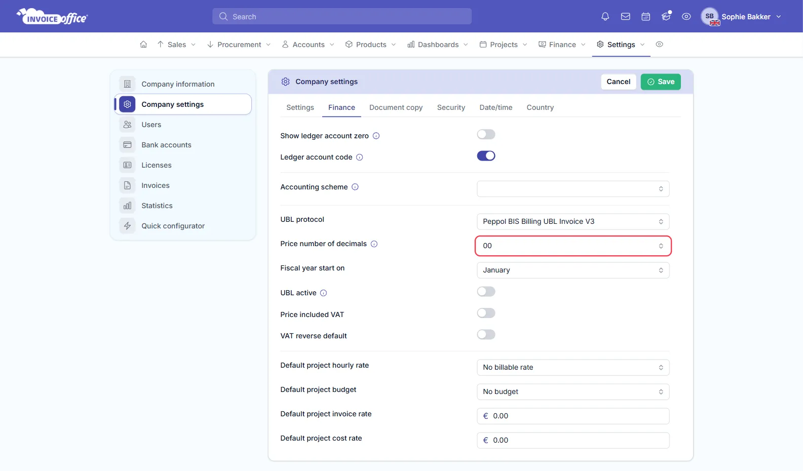
Task: Click the InvoiceOffice logo
Action: (52, 17)
